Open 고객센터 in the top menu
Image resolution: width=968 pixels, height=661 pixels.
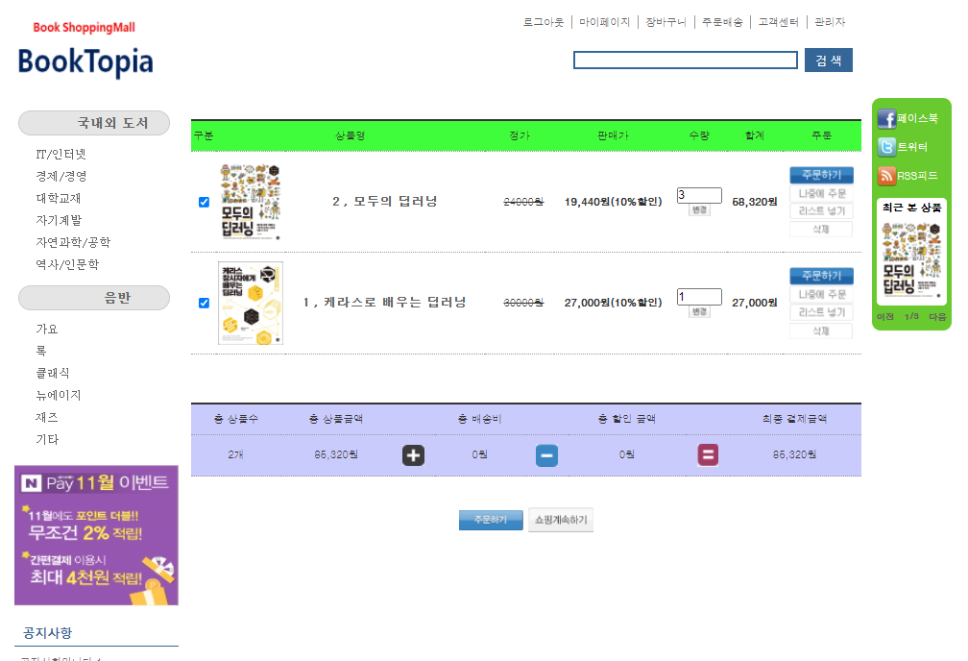[x=778, y=22]
